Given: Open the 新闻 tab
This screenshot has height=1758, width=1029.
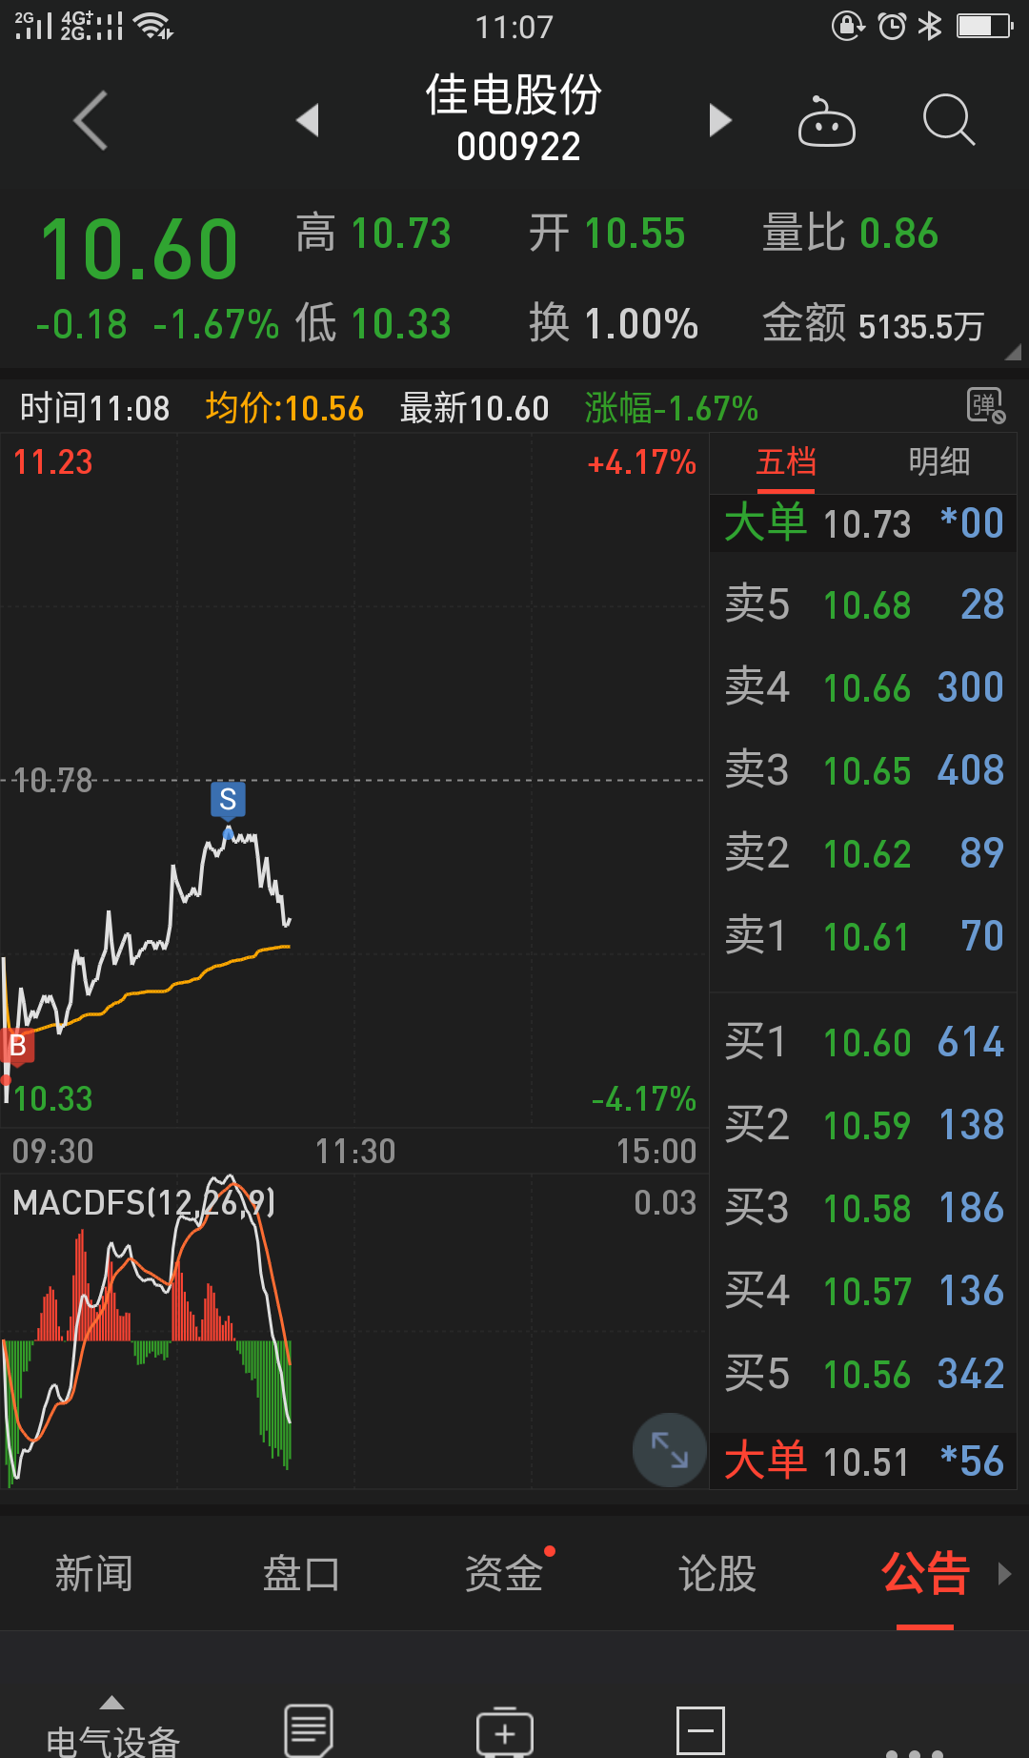Looking at the screenshot, I should [93, 1574].
